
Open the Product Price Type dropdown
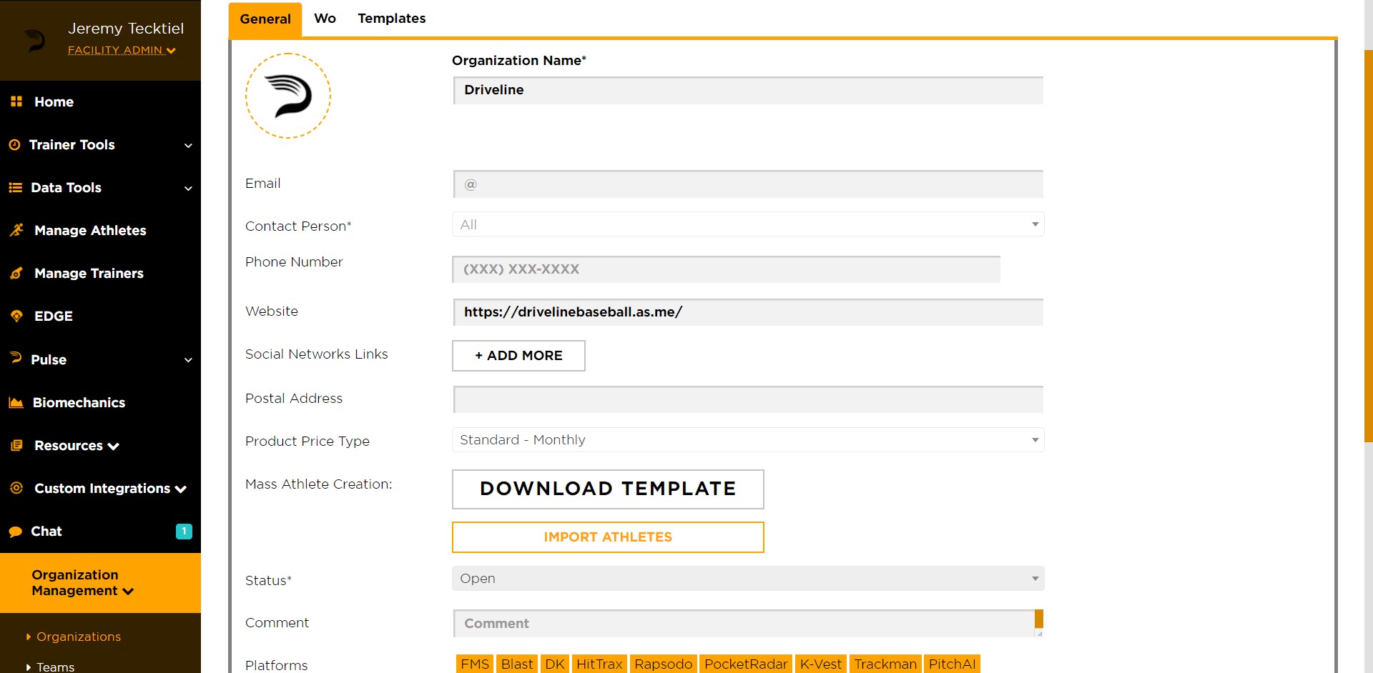click(748, 440)
